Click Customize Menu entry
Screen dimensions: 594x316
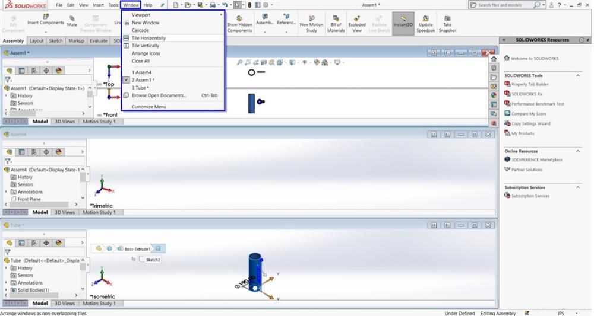[173, 107]
